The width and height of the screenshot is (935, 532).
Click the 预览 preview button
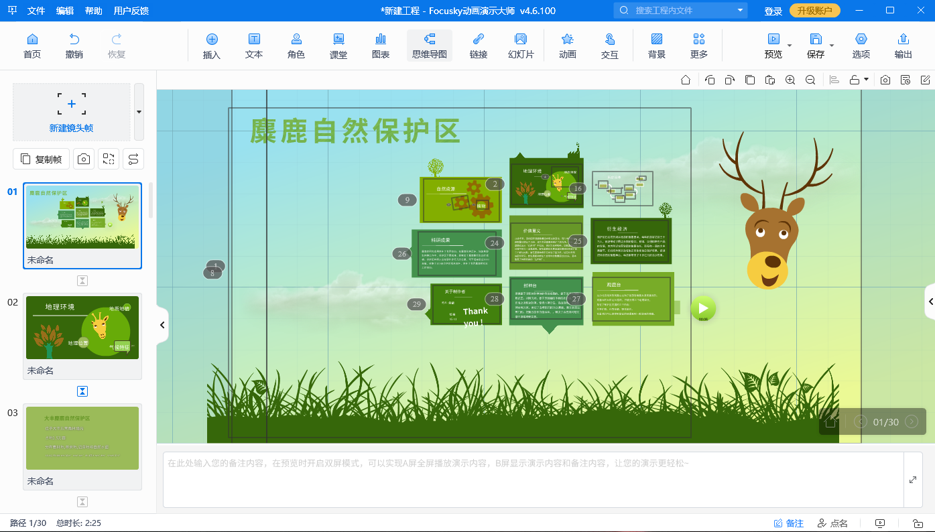click(773, 46)
